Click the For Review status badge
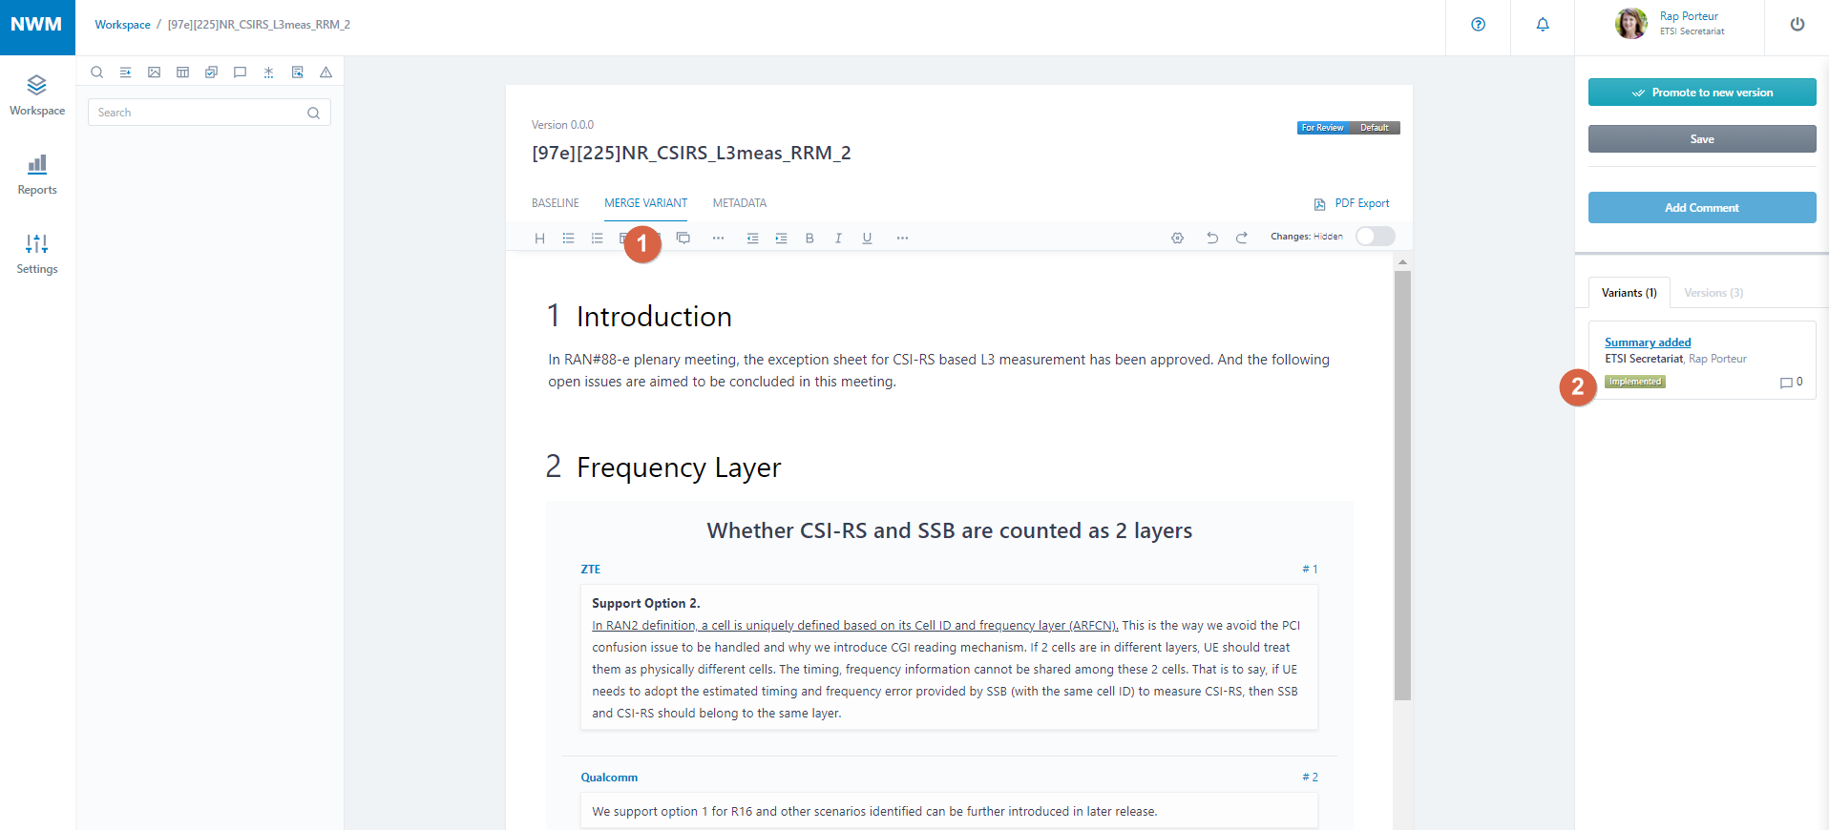The width and height of the screenshot is (1829, 830). [1322, 128]
